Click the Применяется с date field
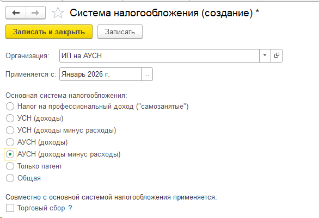Screen dimensions: 319x218 pos(100,74)
